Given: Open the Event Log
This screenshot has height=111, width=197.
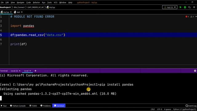Looking at the screenshot, I should coord(191,106).
